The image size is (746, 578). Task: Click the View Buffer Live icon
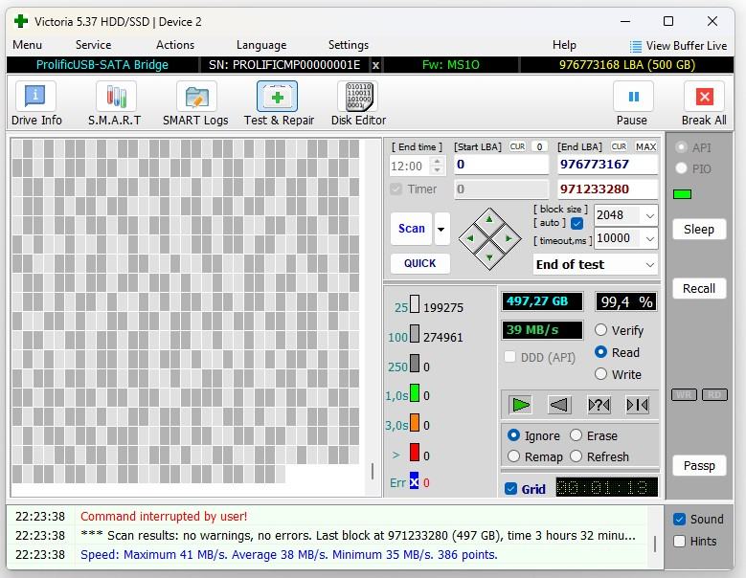[x=636, y=46]
